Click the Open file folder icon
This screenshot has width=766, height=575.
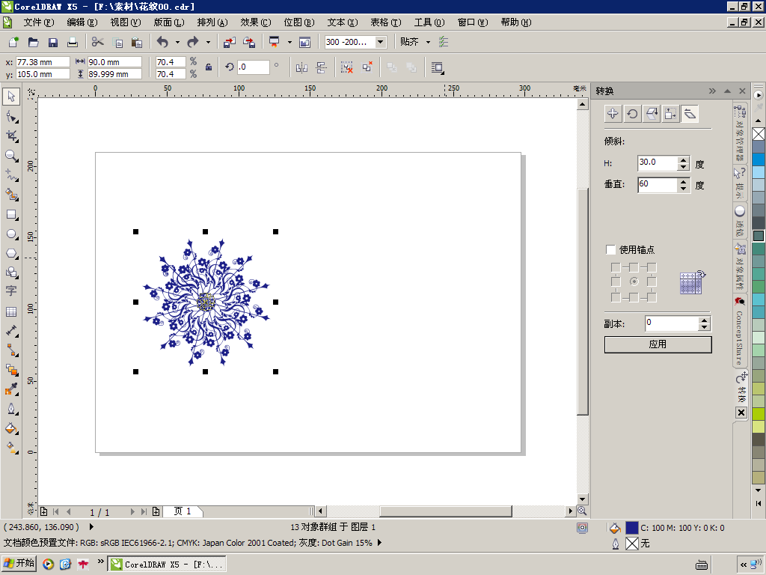(x=33, y=42)
